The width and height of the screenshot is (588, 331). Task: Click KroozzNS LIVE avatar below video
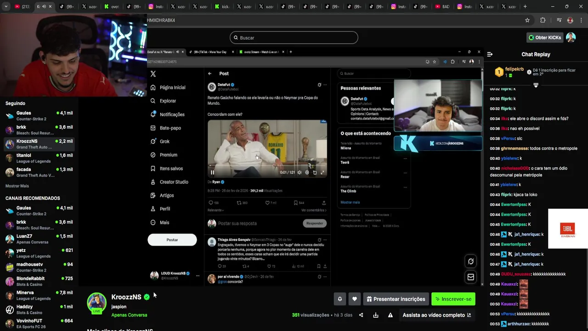97,303
